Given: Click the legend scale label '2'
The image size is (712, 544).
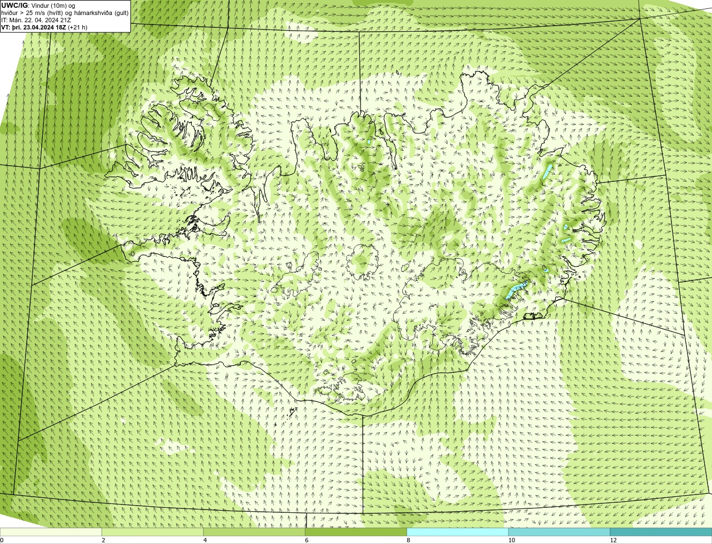Looking at the screenshot, I should click(103, 540).
